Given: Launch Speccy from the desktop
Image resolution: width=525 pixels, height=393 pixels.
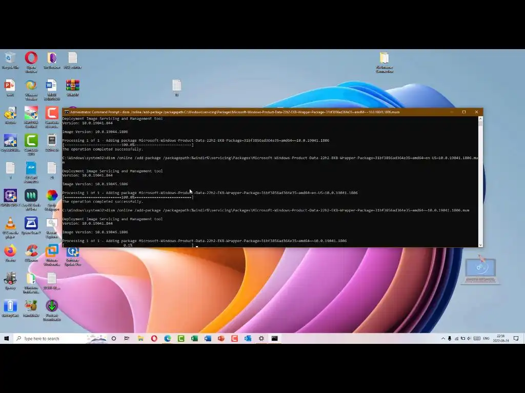Looking at the screenshot, I should (x=10, y=281).
